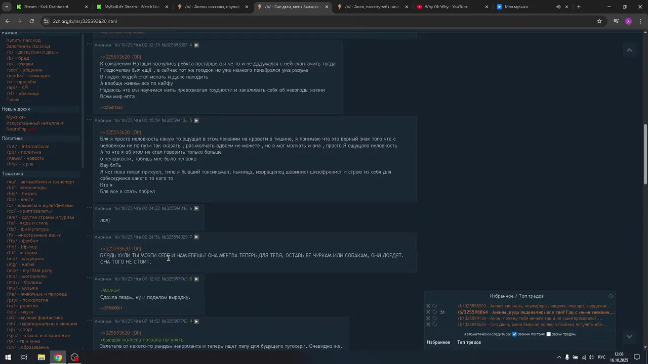648x364 pixels.
Task: Open Task View on the taskbar
Action: (24, 357)
